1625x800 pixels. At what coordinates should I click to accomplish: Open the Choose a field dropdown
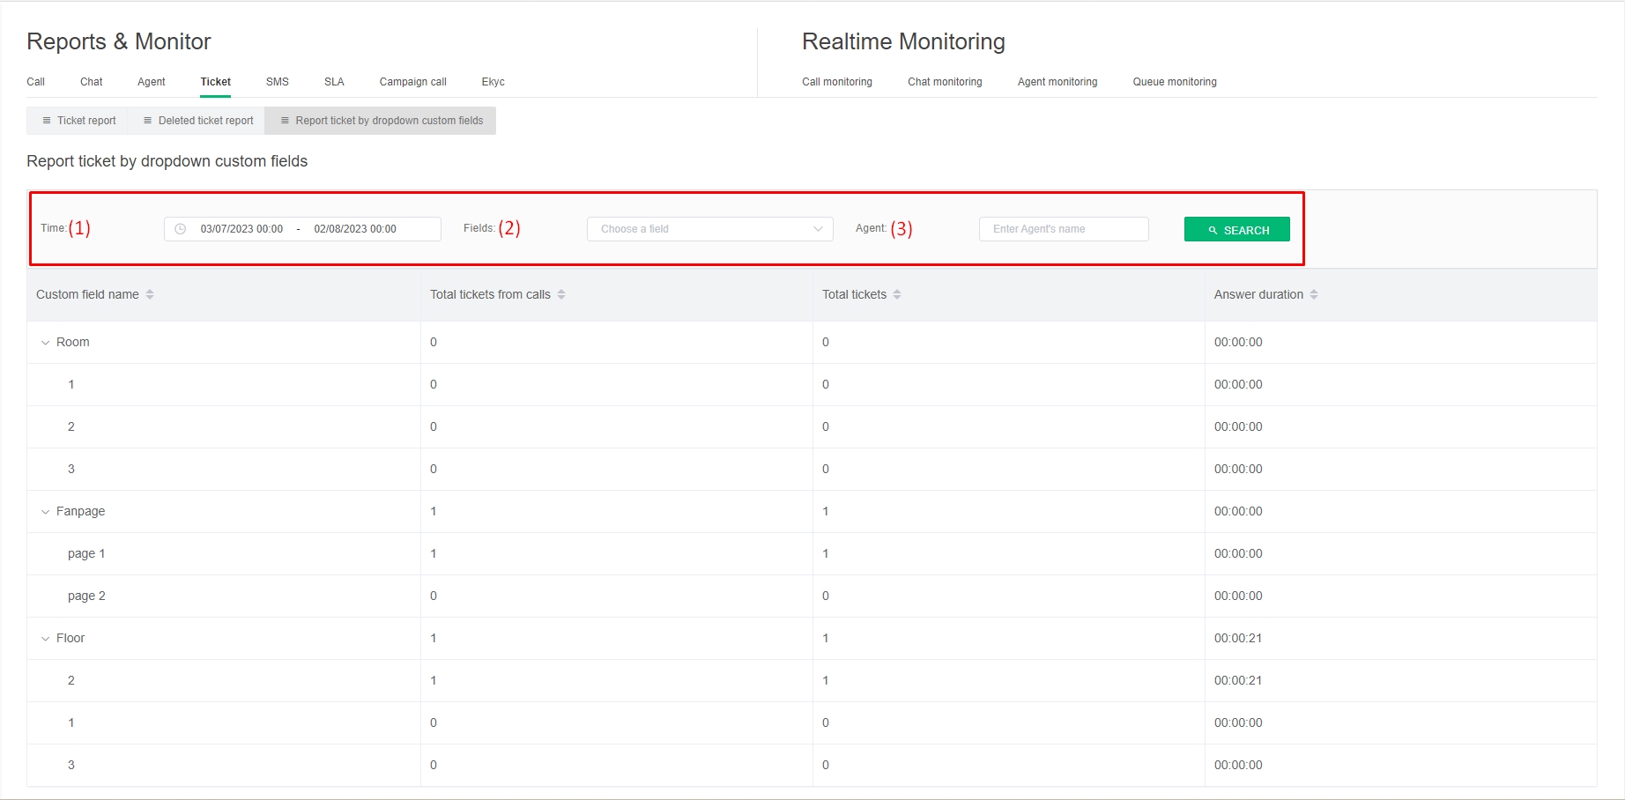[x=709, y=229]
